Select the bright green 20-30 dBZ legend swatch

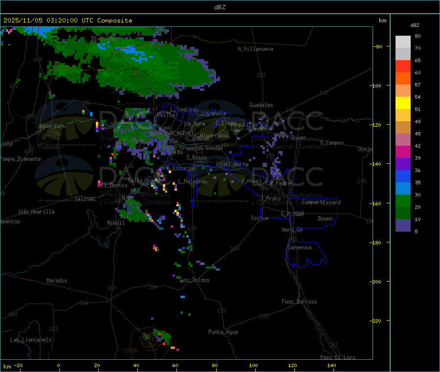click(403, 201)
